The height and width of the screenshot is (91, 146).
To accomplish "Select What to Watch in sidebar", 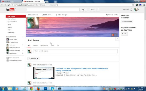I will pyautogui.click(x=12, y=19).
